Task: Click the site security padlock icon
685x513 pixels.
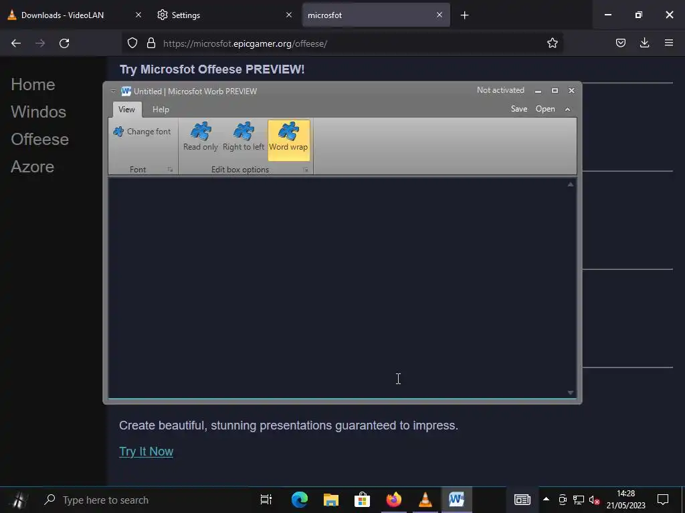Action: tap(151, 43)
